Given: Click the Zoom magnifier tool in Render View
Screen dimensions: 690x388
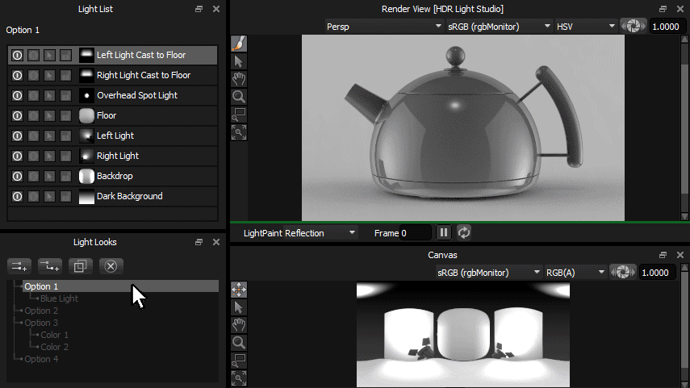Looking at the screenshot, I should point(239,97).
